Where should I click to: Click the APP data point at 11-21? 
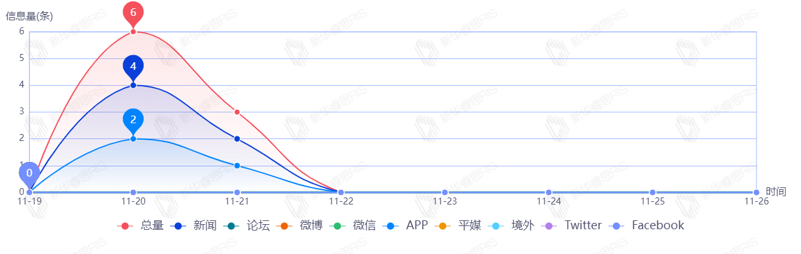237,166
